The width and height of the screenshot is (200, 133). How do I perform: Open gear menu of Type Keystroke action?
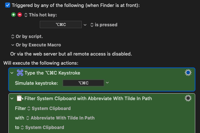tap(188, 73)
